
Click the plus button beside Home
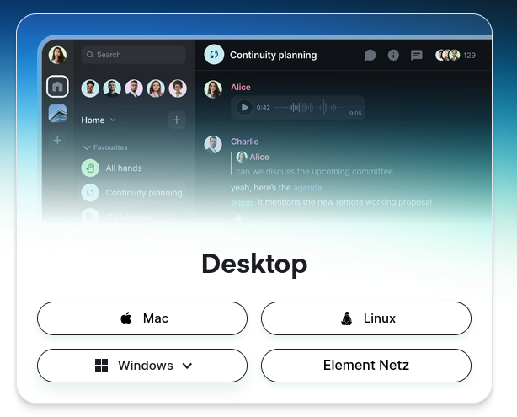[x=177, y=120]
